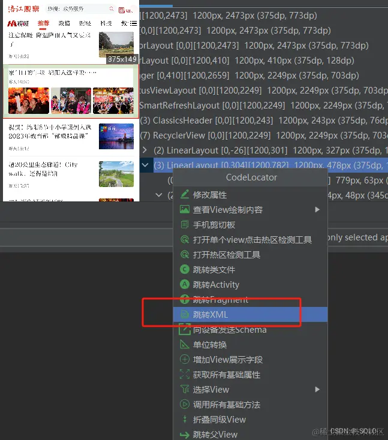Screen dimensions: 388x440
Task: Open the City walk greenway headline
Action: pyautogui.click(x=43, y=169)
